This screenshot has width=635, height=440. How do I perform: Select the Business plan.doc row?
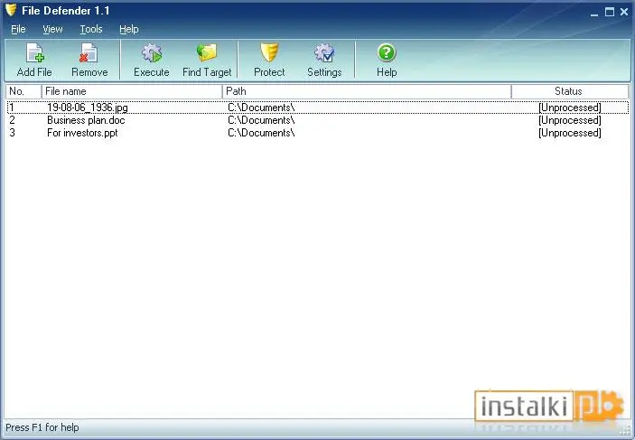318,120
